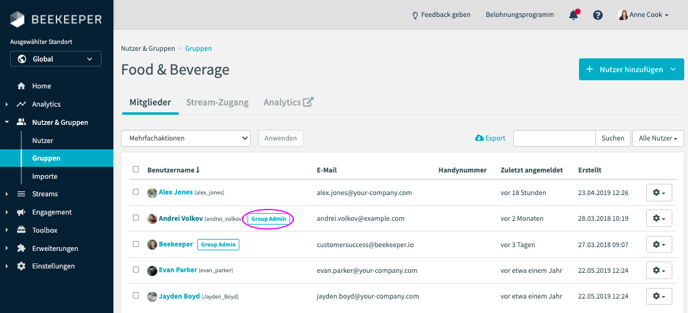Click the Engagement megaphone icon
688x313 pixels.
(x=21, y=212)
